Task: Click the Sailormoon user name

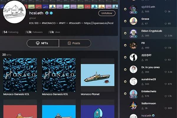Action: 149,103
